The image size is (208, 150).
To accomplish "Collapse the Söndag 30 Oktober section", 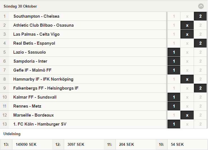I will (x=201, y=6).
